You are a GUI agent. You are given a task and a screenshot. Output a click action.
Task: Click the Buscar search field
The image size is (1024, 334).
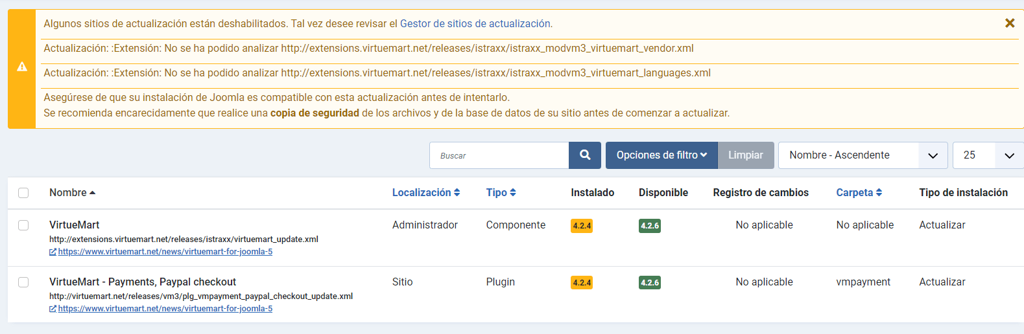coord(499,155)
